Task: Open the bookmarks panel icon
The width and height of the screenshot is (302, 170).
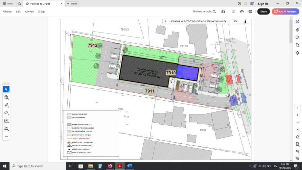Action: (297, 37)
